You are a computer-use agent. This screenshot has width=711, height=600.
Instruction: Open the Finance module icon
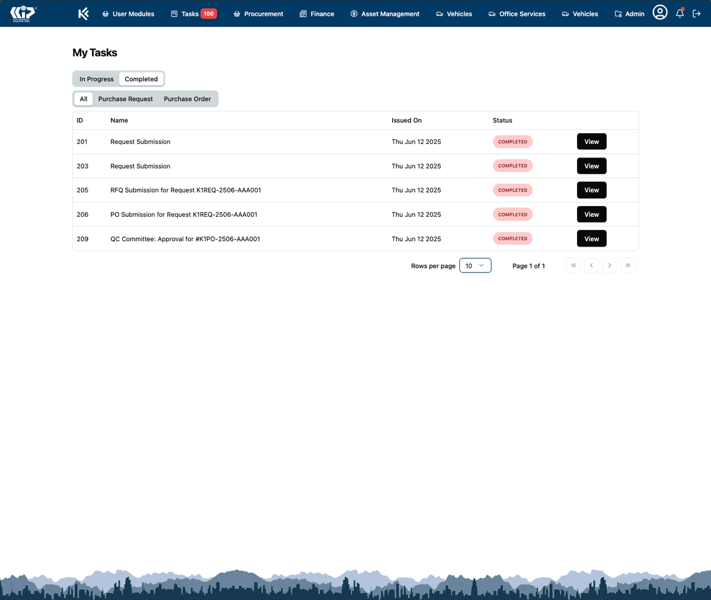point(302,14)
